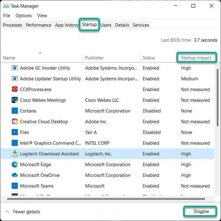Click the Cisco Webex Meetings icon
Viewport: 221px width, 221px height.
tap(15, 100)
